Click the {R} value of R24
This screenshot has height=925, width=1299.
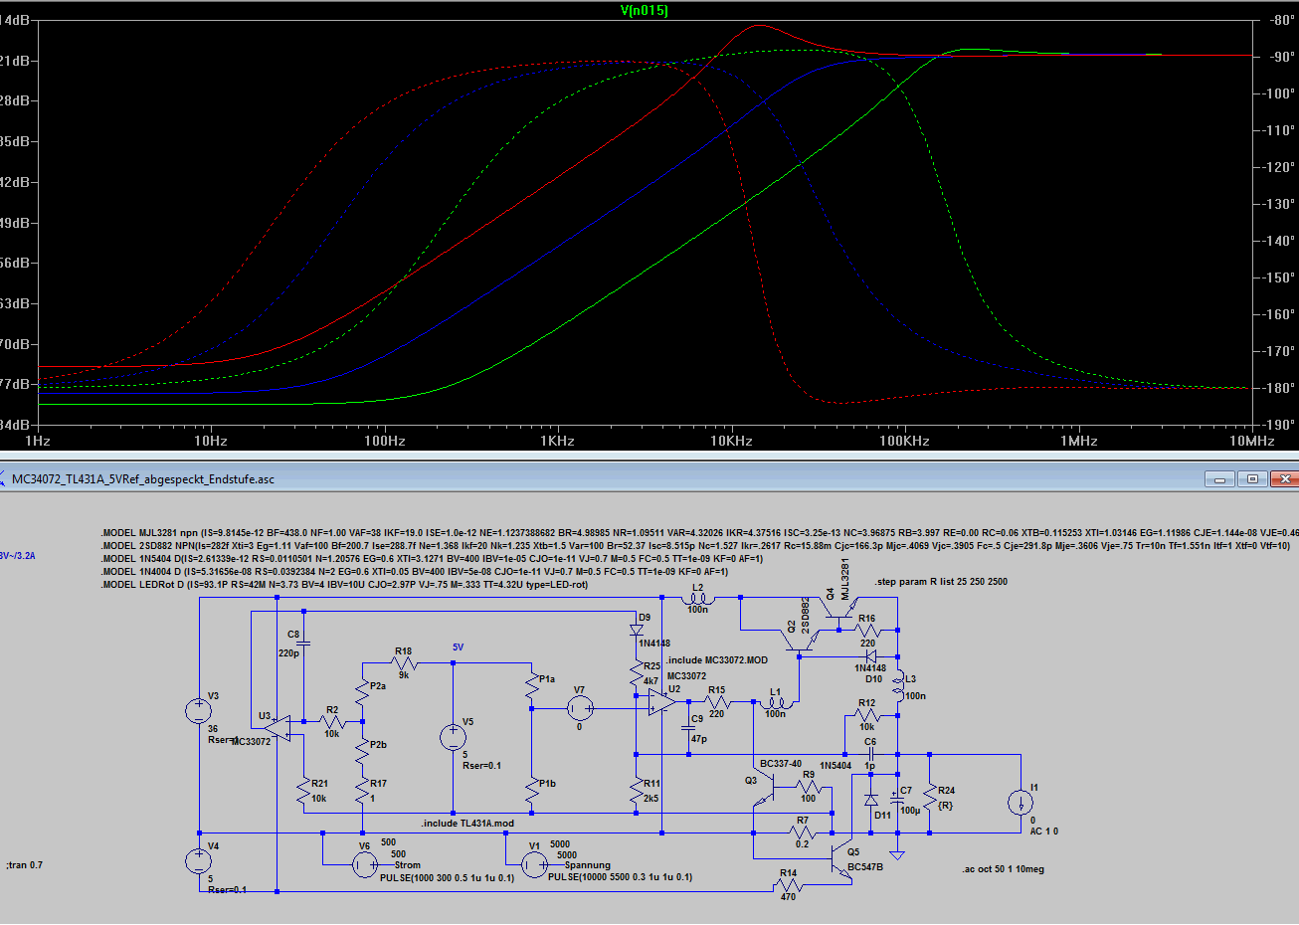[x=946, y=806]
